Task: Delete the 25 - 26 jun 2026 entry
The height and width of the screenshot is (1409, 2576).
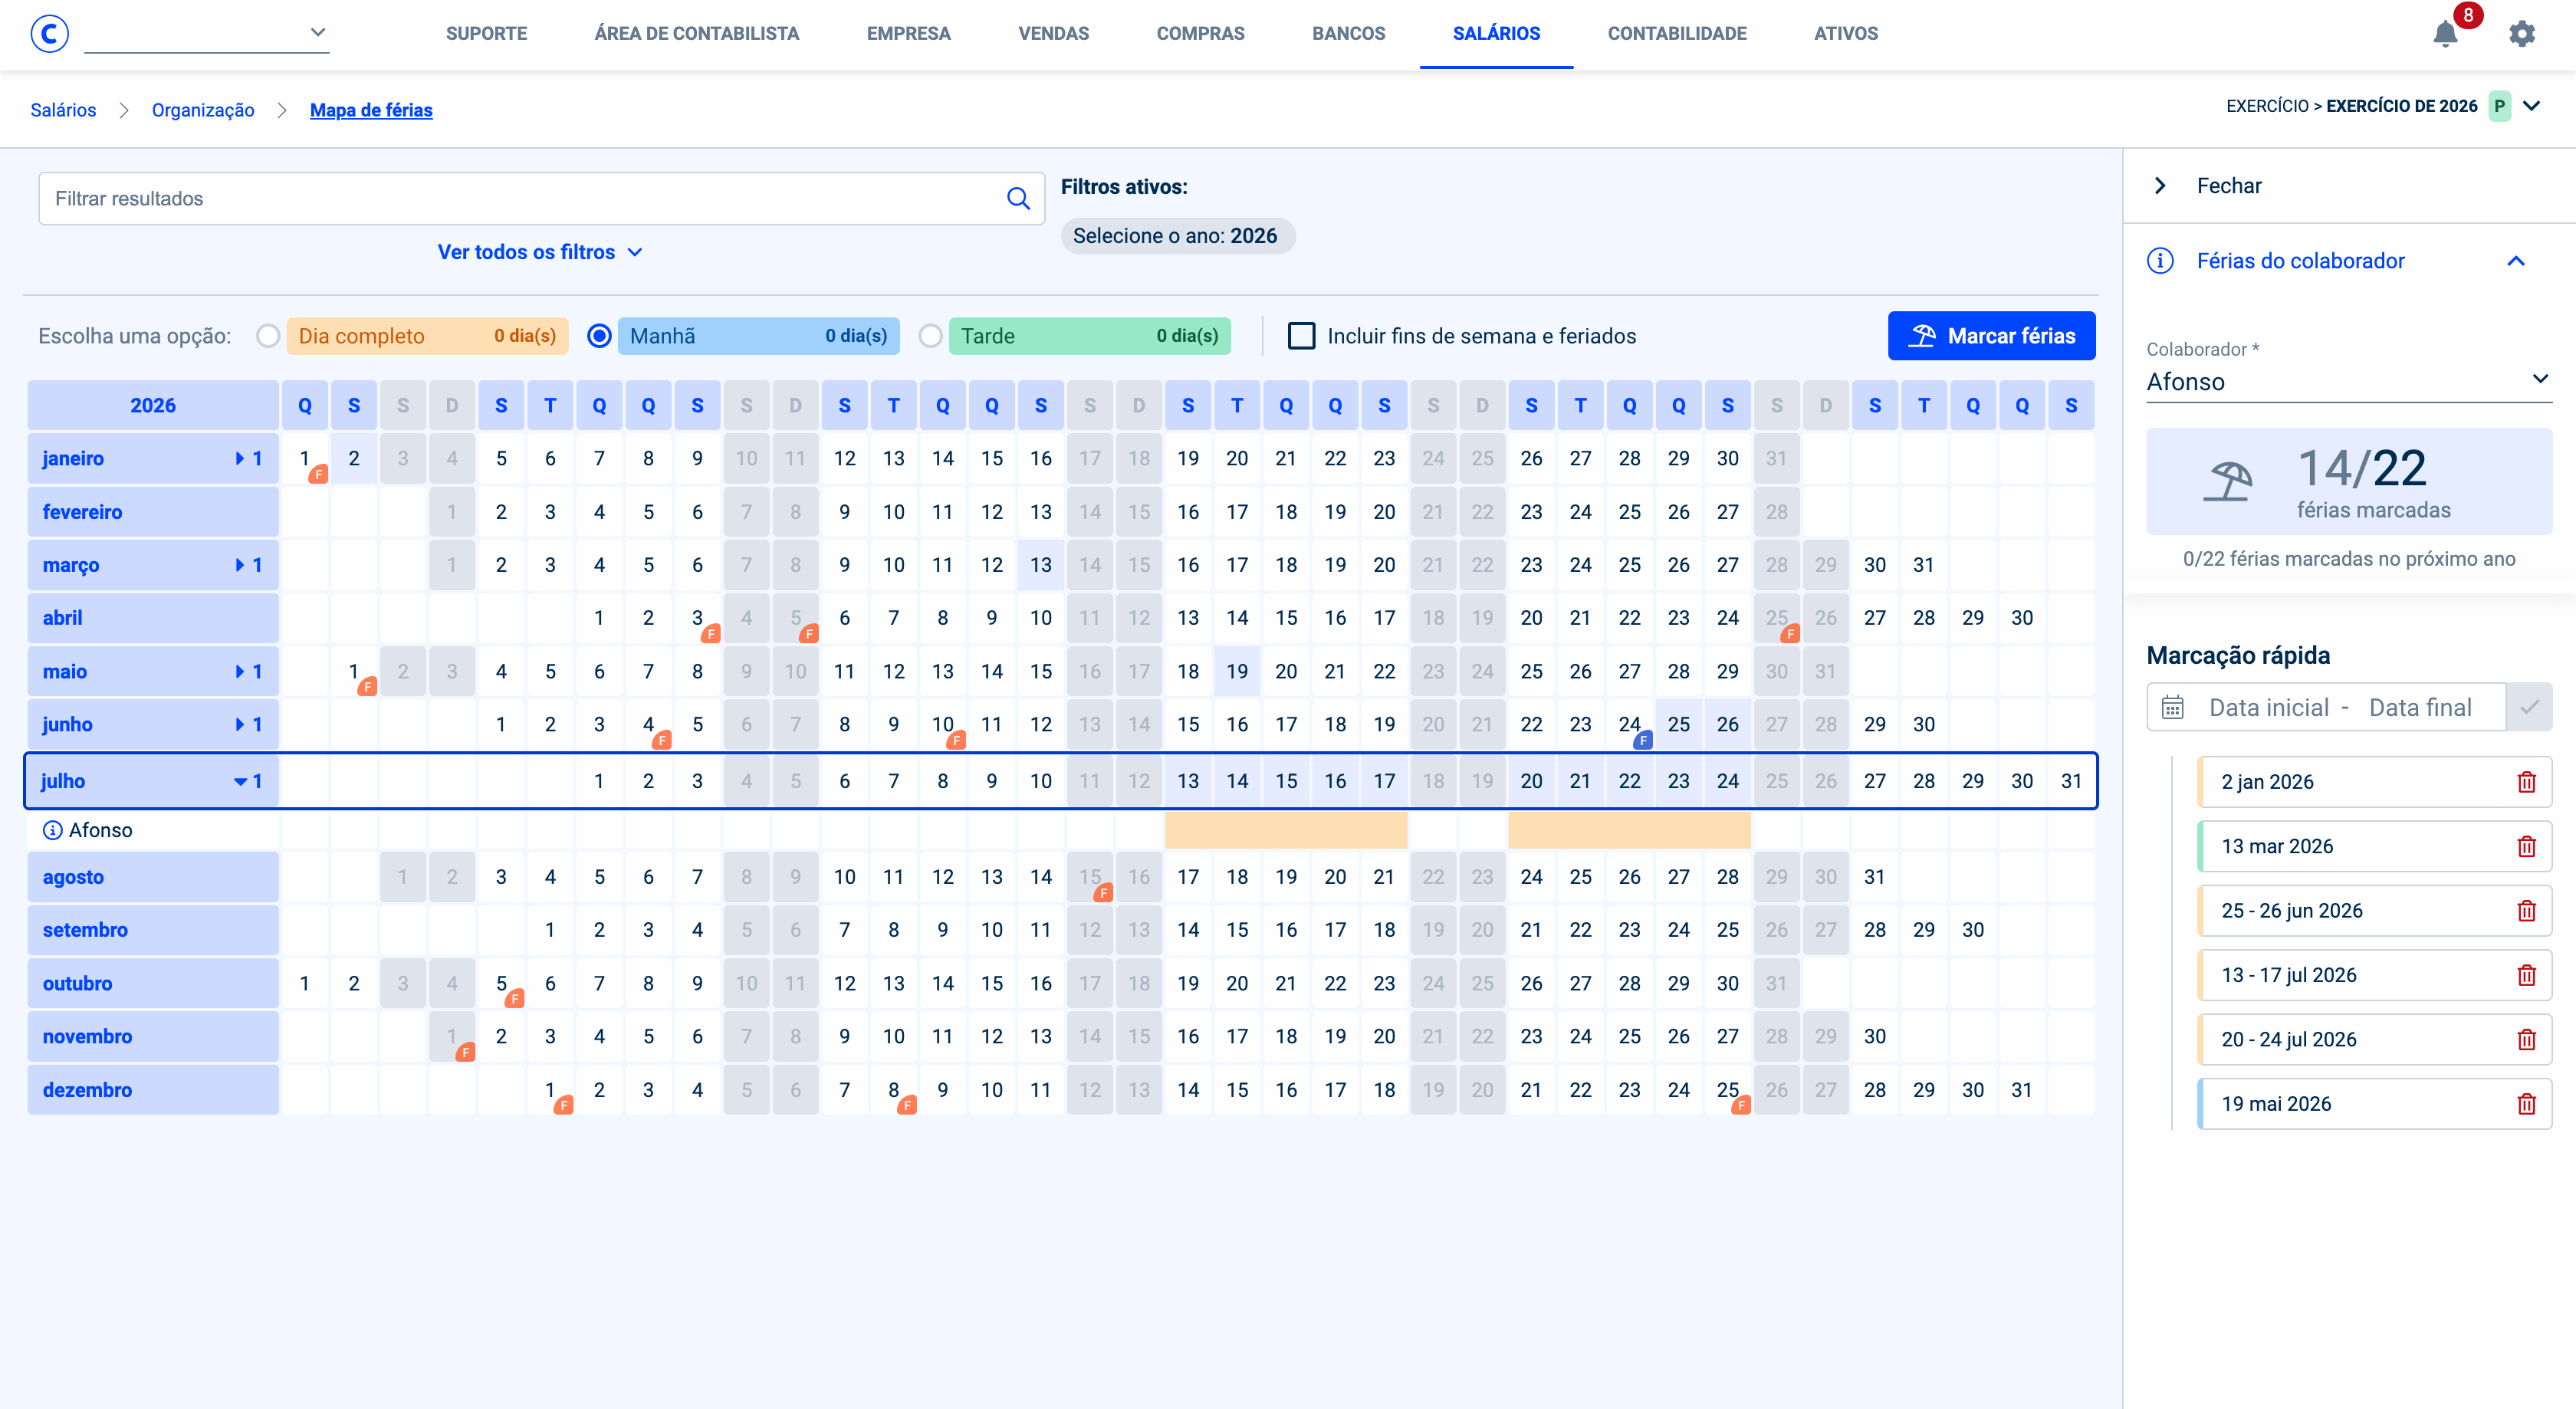Action: [2527, 911]
